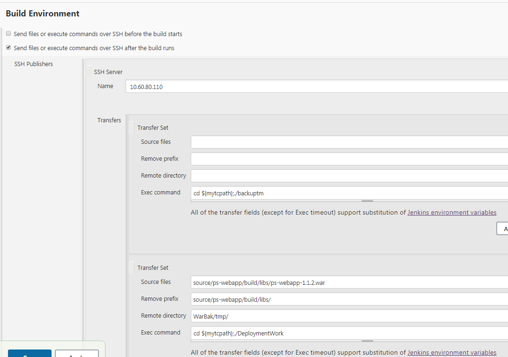Uncheck SSH commands after the build runs
The height and width of the screenshot is (357, 508).
[x=8, y=48]
